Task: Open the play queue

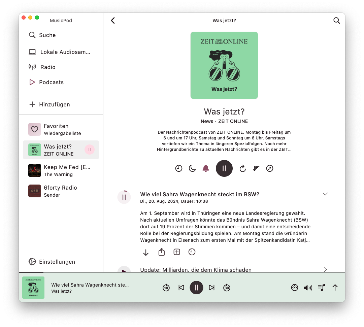Action: click(322, 288)
